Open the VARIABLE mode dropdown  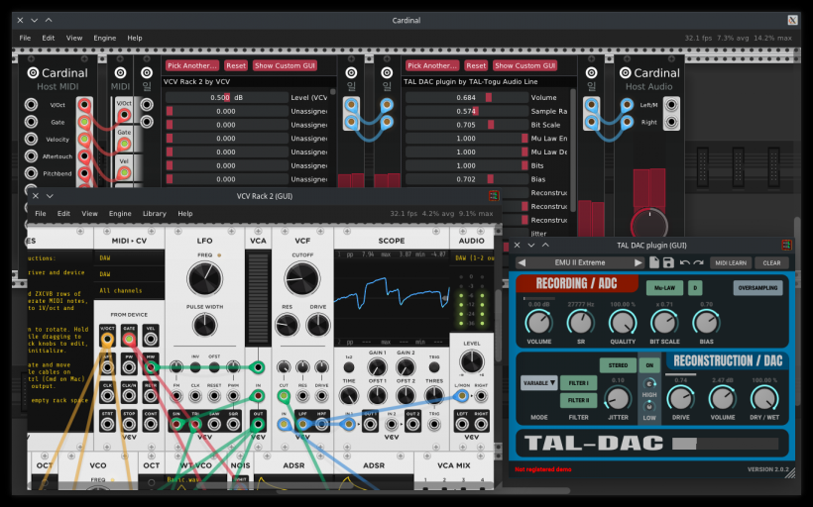538,382
